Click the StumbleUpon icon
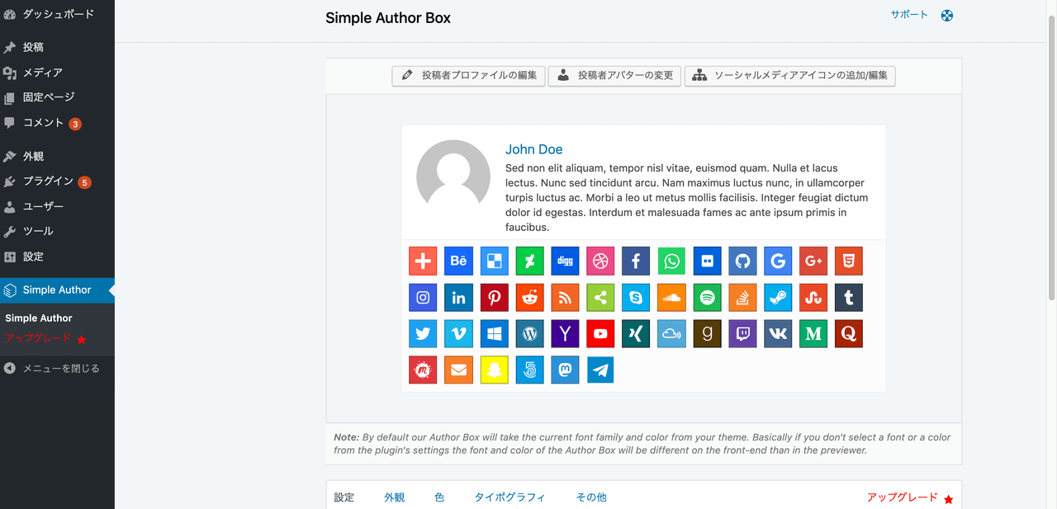Screen dimensions: 1057x509 pyautogui.click(x=813, y=298)
